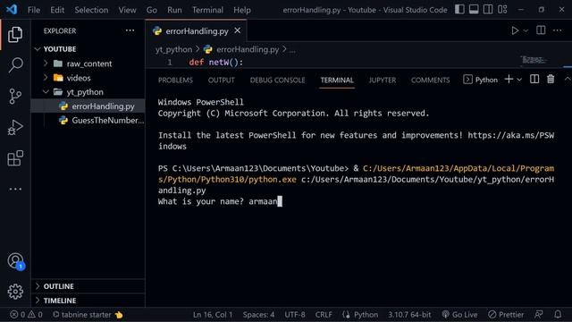Open the File menu

coord(34,10)
